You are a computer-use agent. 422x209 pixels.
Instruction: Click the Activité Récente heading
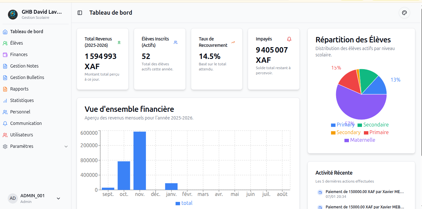click(x=334, y=173)
